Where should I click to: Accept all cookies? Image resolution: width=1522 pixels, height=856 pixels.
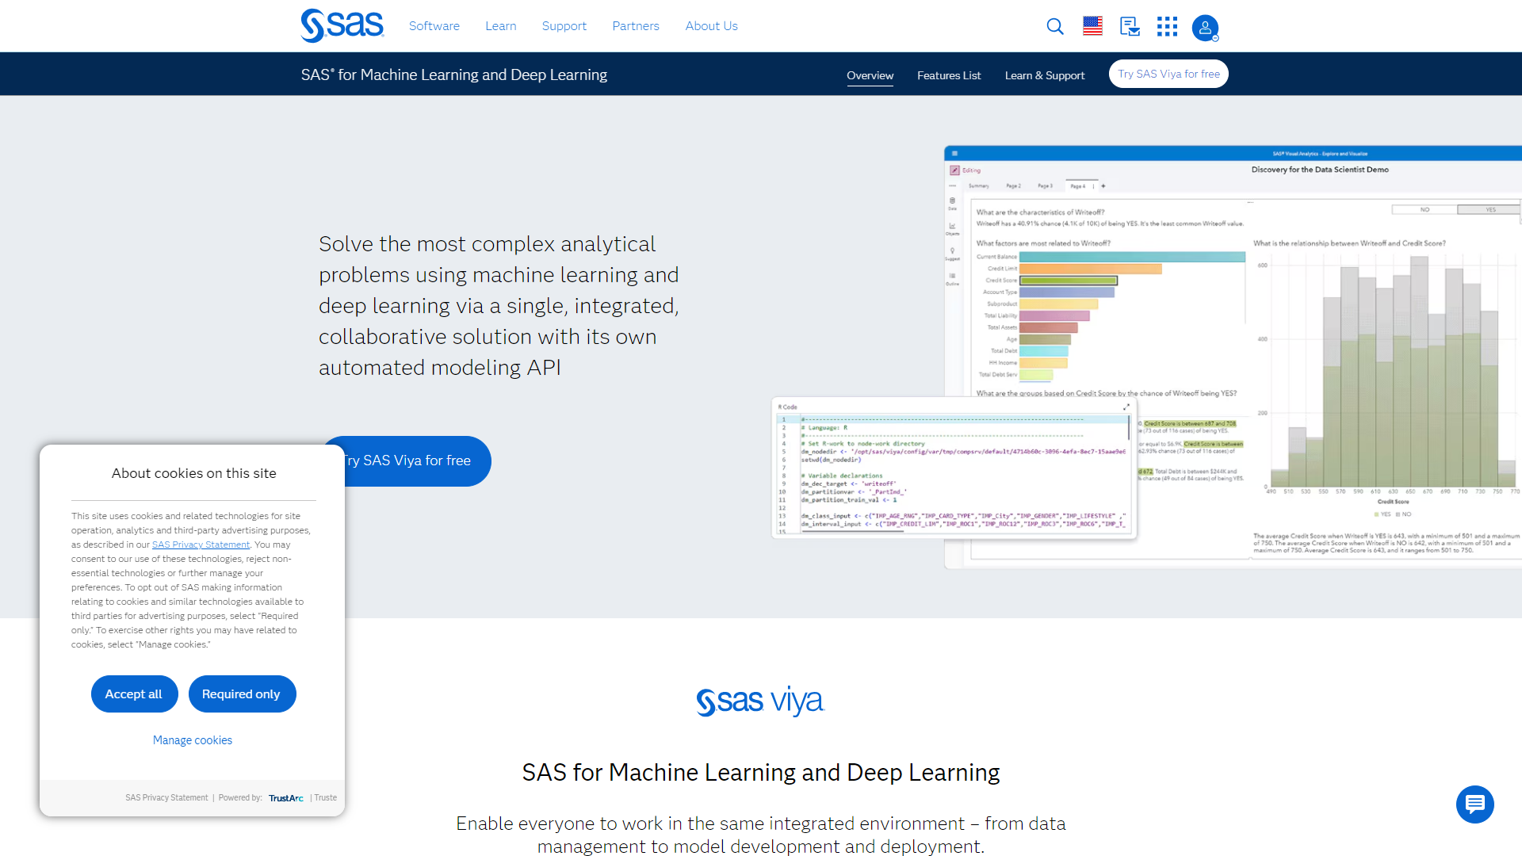tap(134, 694)
